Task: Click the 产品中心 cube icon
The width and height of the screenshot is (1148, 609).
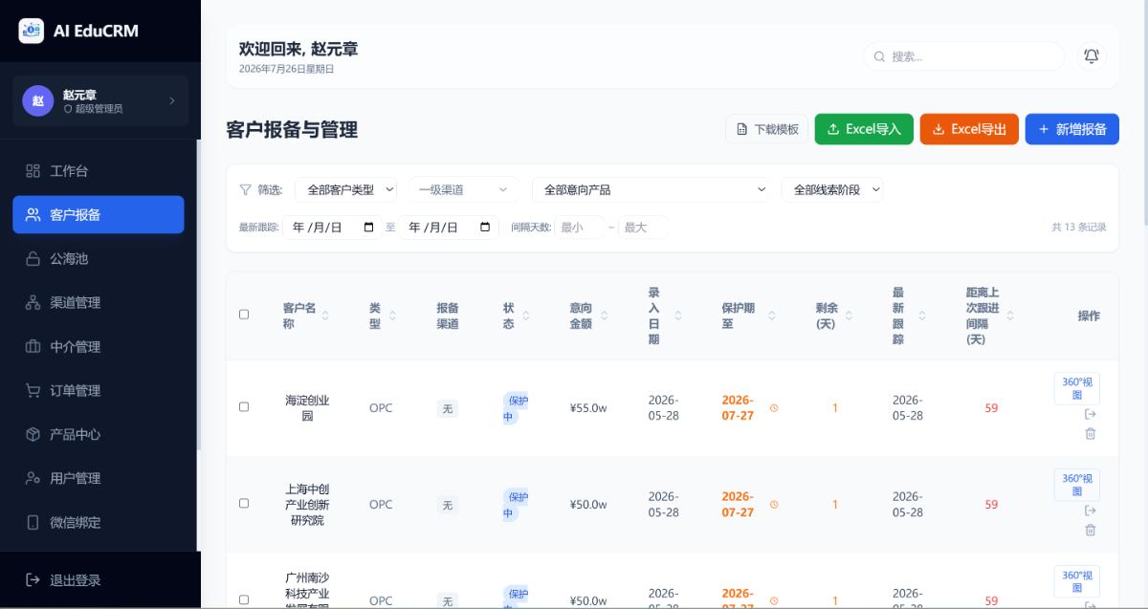Action: pos(33,435)
